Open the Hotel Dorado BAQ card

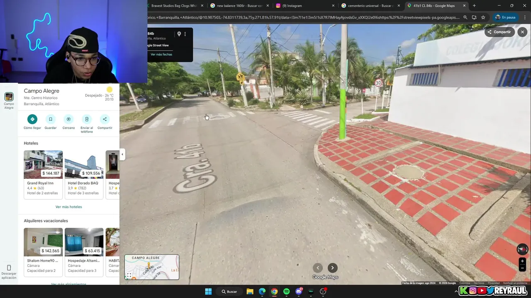84,174
